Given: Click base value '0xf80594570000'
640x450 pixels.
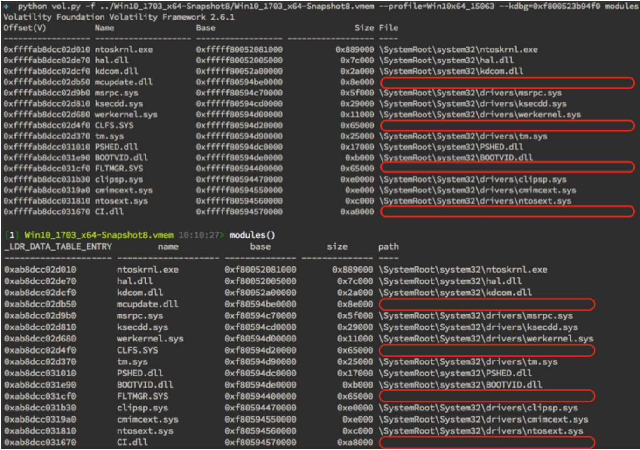Looking at the screenshot, I should (260, 442).
